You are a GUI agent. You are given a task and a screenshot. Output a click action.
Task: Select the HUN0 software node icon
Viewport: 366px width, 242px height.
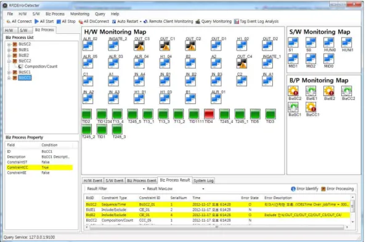tap(329, 42)
